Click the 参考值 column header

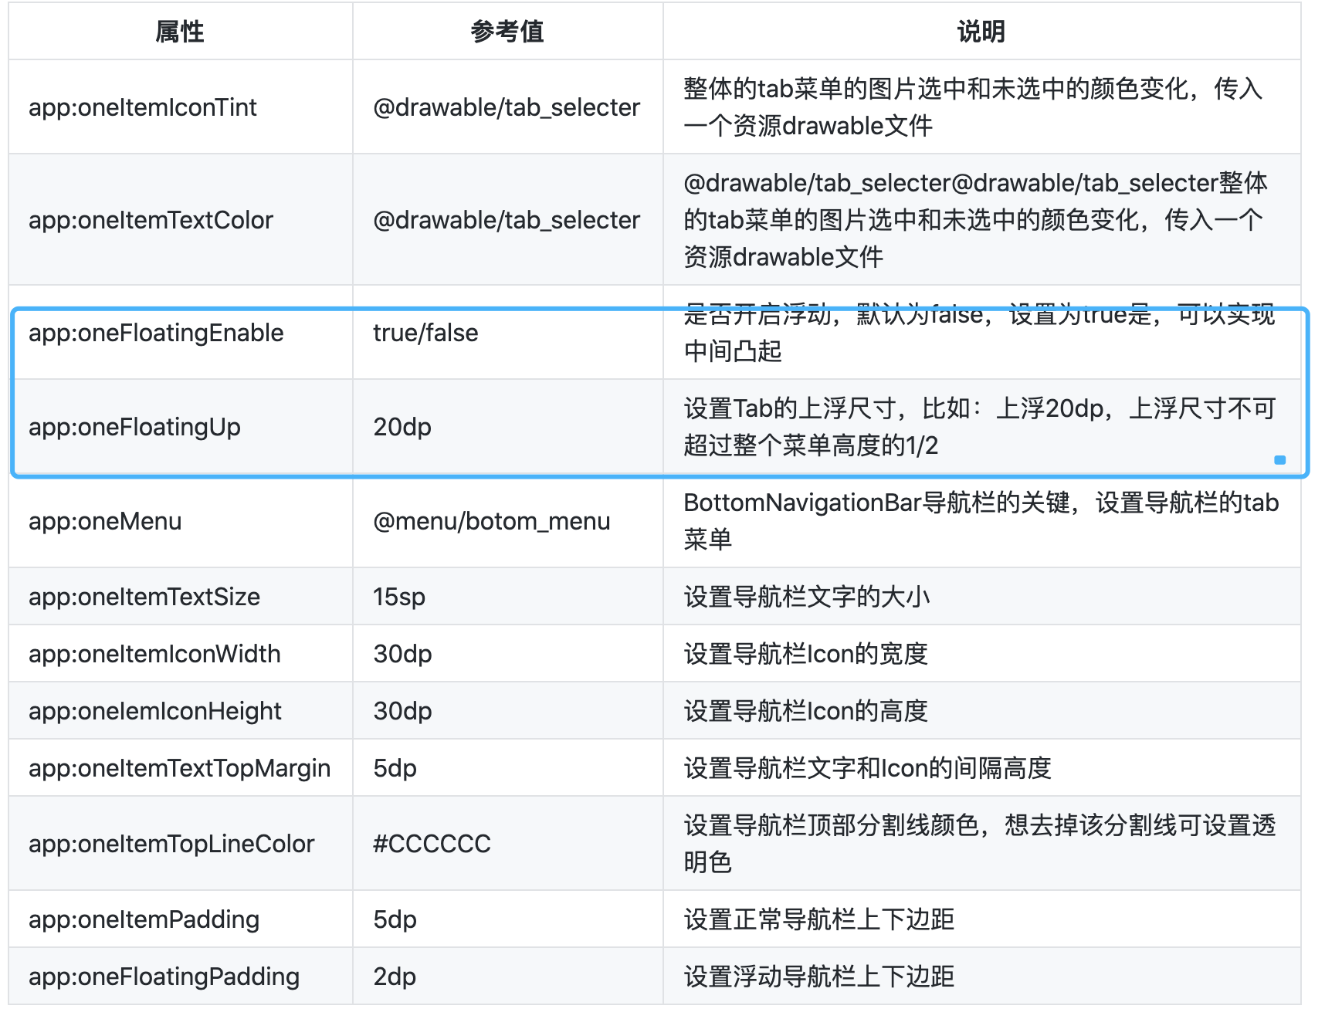pyautogui.click(x=507, y=32)
